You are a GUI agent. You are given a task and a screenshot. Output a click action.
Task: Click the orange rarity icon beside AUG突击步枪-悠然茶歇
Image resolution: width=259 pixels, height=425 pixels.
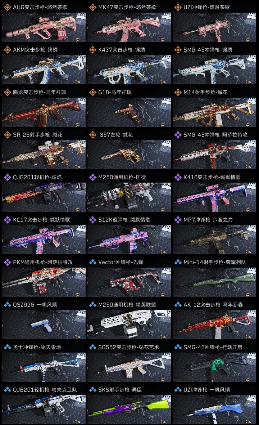[7, 7]
